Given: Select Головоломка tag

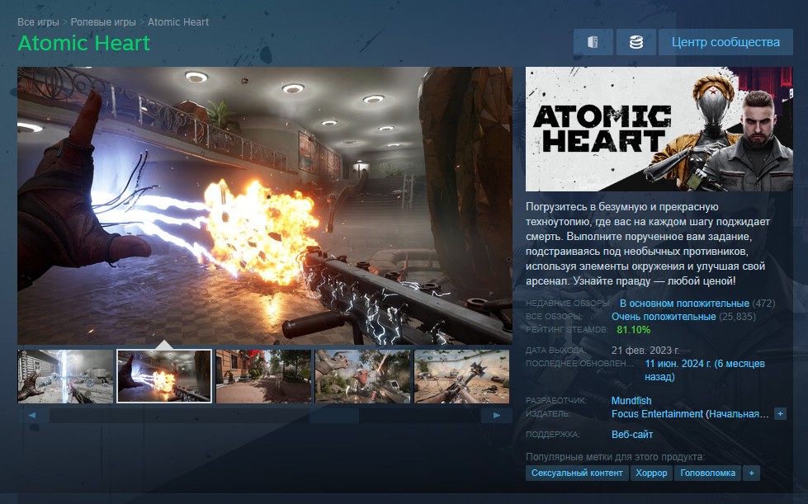Looking at the screenshot, I should [707, 473].
